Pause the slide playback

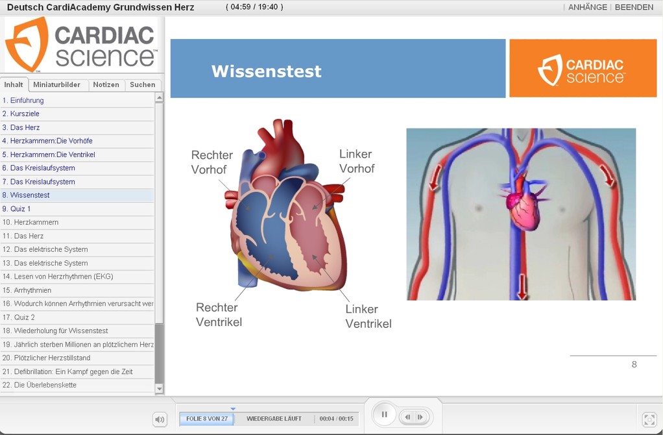click(384, 414)
